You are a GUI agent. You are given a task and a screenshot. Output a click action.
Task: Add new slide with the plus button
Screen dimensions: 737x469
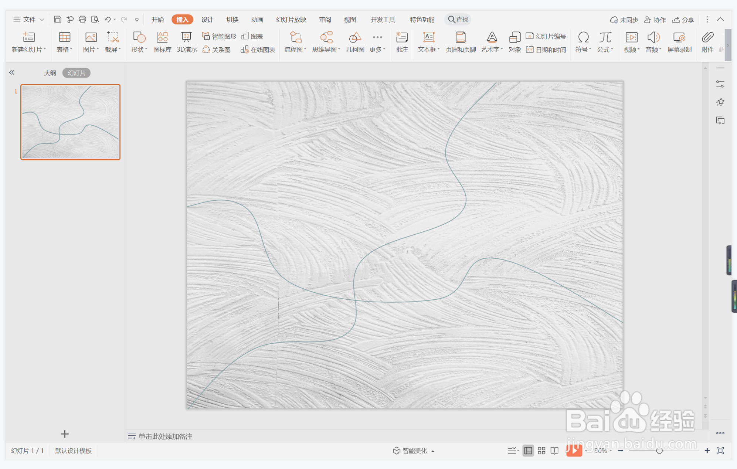[x=65, y=434]
